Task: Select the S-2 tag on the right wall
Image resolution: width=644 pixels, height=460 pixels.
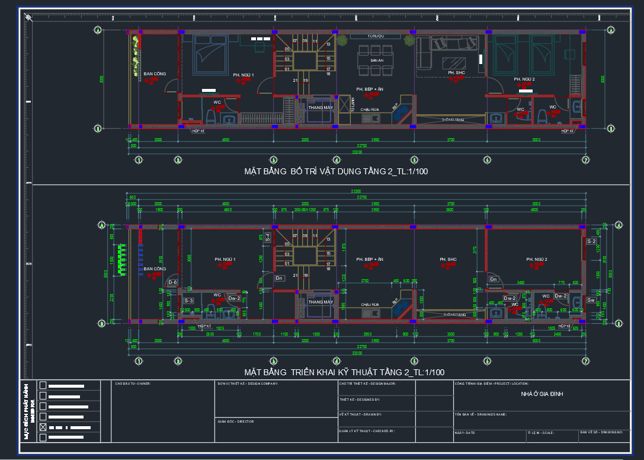Action: point(591,241)
